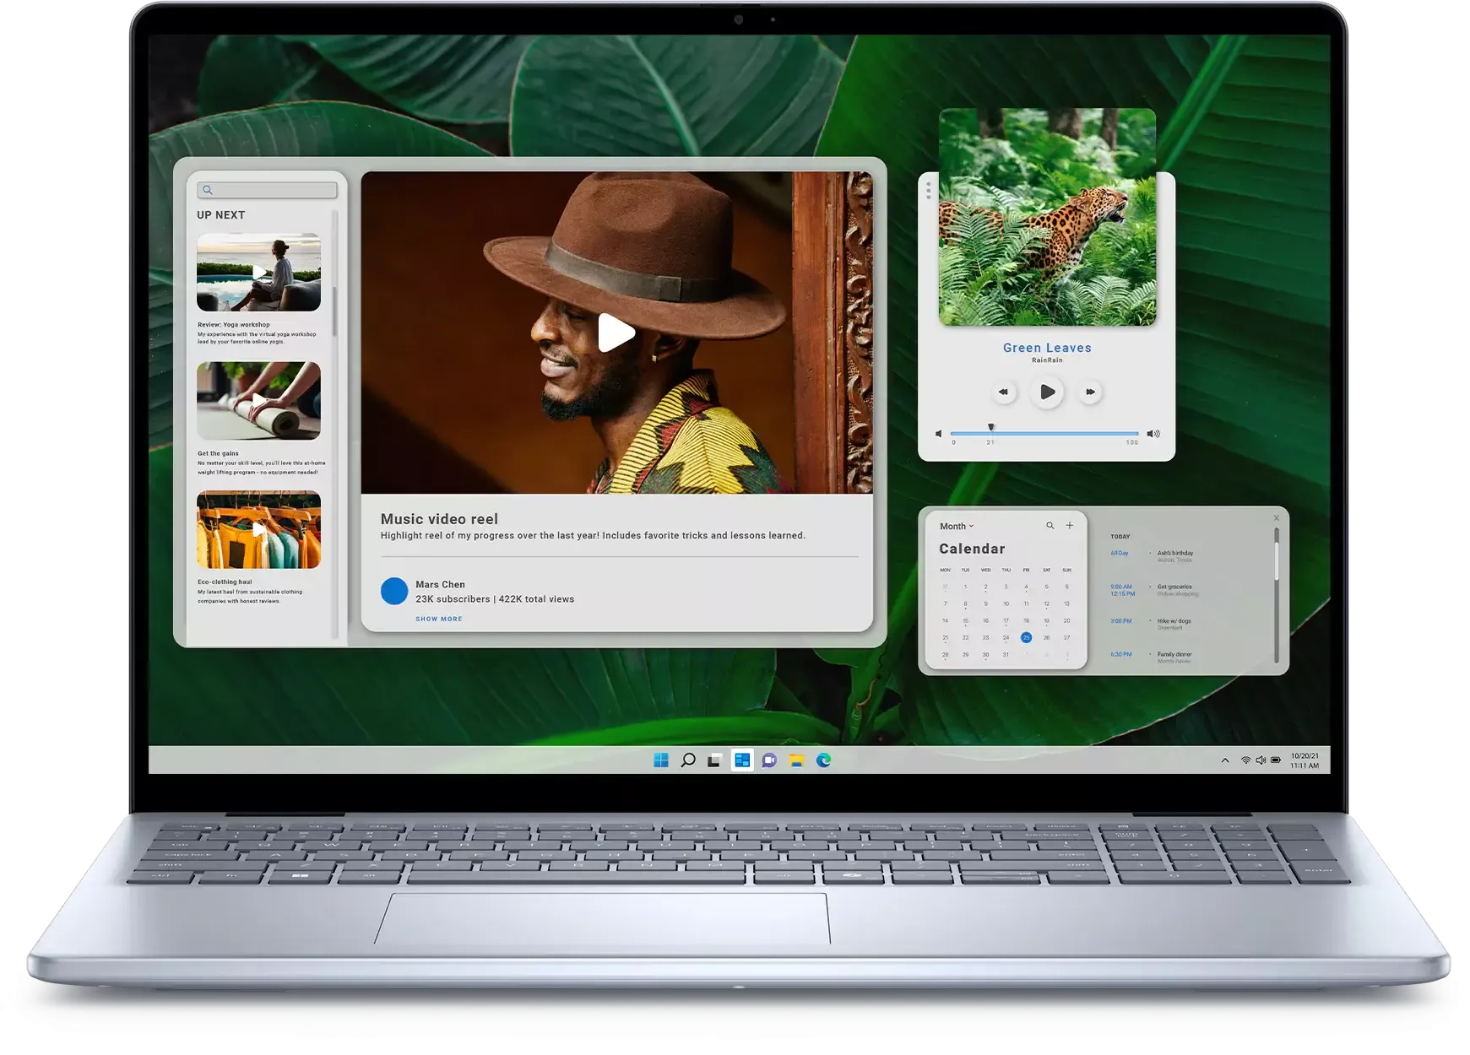The height and width of the screenshot is (1055, 1470).
Task: Open Microsoft Edge from the taskbar
Action: [824, 760]
